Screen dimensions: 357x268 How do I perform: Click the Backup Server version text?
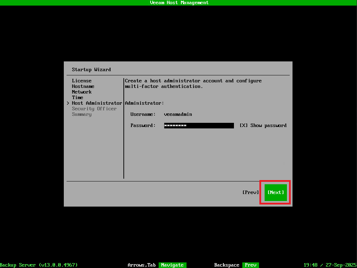[39, 265]
